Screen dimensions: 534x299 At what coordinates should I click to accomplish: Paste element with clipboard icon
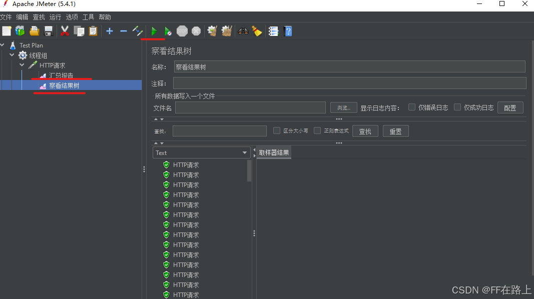coord(93,31)
